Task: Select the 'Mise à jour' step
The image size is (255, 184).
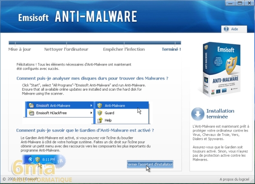Action: [x=20, y=49]
